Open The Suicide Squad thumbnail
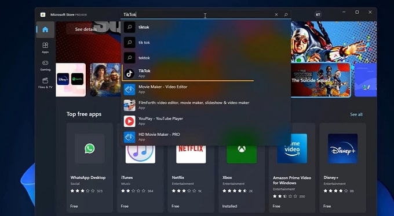 point(320,80)
